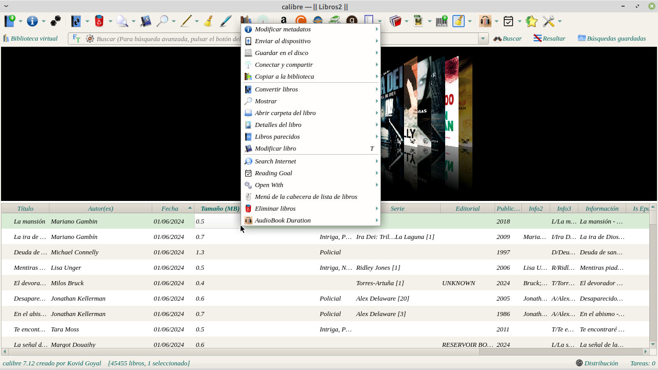Click the Convert books toolbar icon

pyautogui.click(x=76, y=21)
